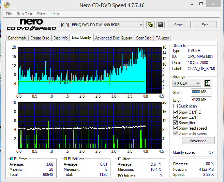Click the yellow PI Failures legend swatch
The width and height of the screenshot is (224, 182).
point(65,159)
